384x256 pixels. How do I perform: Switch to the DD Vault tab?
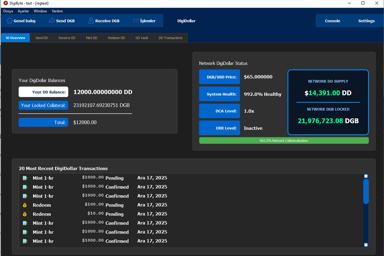pyautogui.click(x=142, y=38)
